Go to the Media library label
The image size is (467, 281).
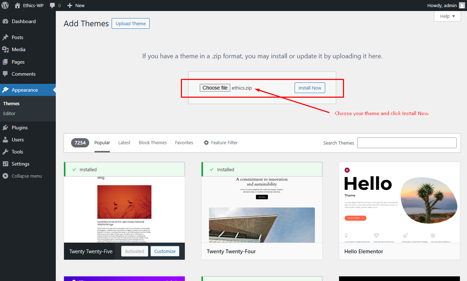coord(18,49)
